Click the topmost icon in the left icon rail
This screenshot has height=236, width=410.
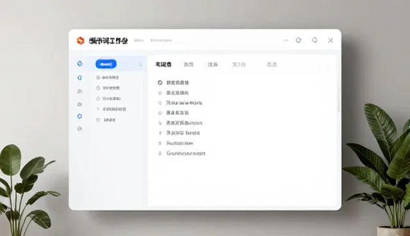(79, 63)
